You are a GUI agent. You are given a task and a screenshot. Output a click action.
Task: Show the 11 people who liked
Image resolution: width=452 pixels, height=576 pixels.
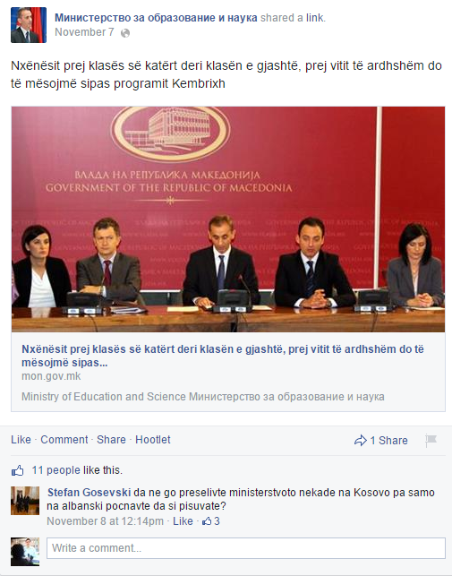point(55,470)
